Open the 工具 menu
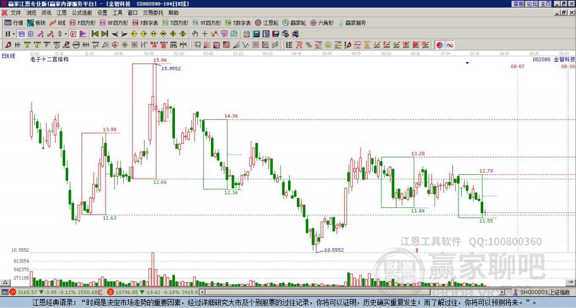576x308 pixels. pyautogui.click(x=117, y=13)
